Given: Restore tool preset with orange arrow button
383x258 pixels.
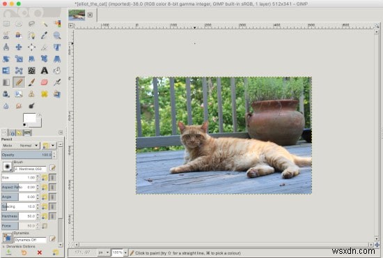Looking at the screenshot, I should [24, 252].
